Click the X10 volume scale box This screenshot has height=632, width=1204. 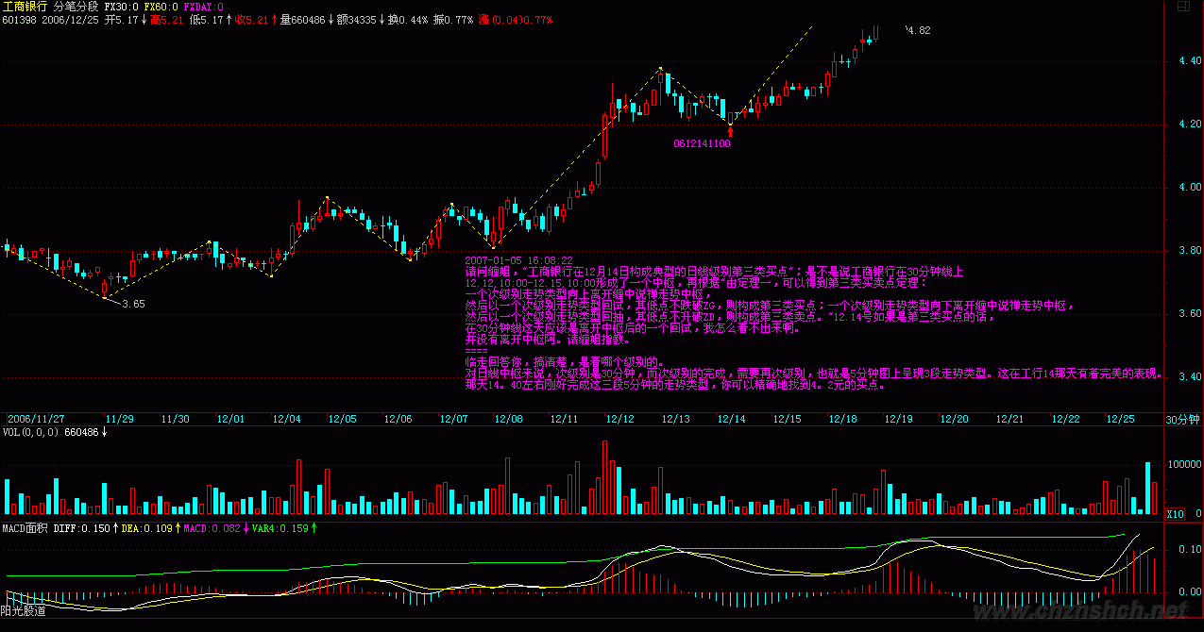(1174, 514)
